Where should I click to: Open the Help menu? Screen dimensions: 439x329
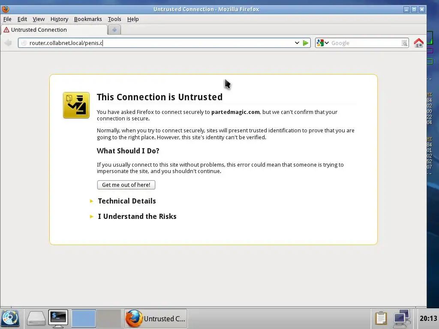133,19
